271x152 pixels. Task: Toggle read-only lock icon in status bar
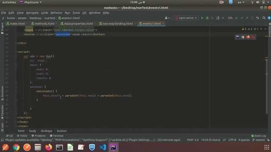[x=268, y=140]
